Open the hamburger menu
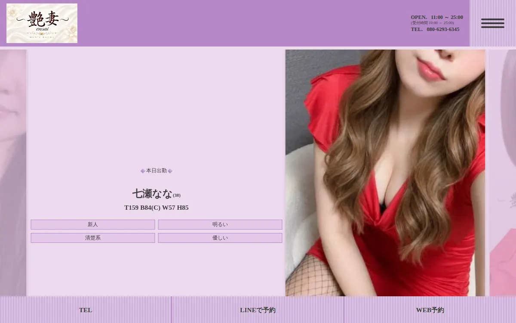 [493, 23]
